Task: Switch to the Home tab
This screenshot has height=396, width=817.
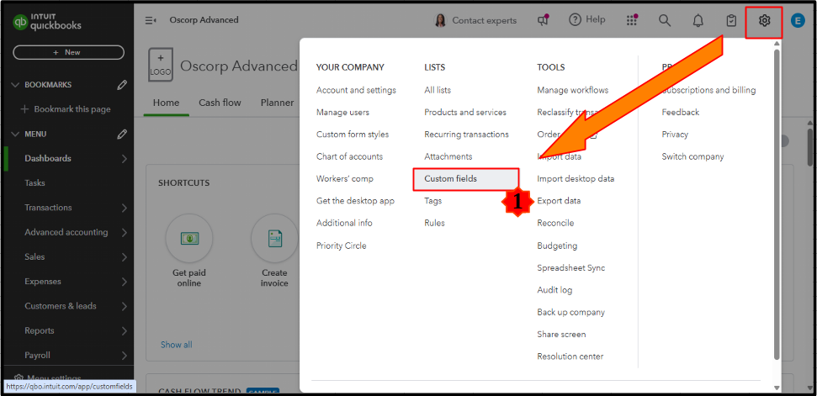Action: (x=166, y=103)
